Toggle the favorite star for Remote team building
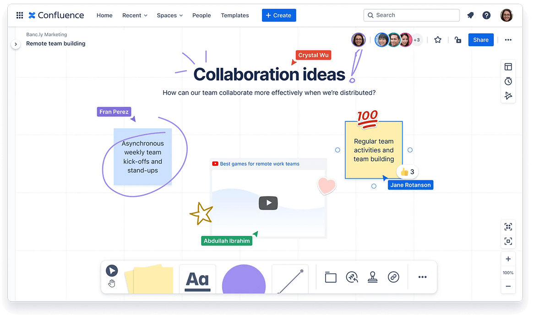 [437, 40]
